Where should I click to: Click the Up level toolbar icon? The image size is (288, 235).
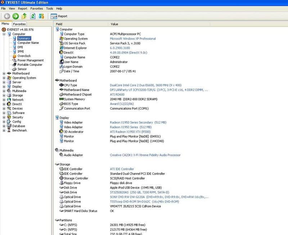point(24,16)
